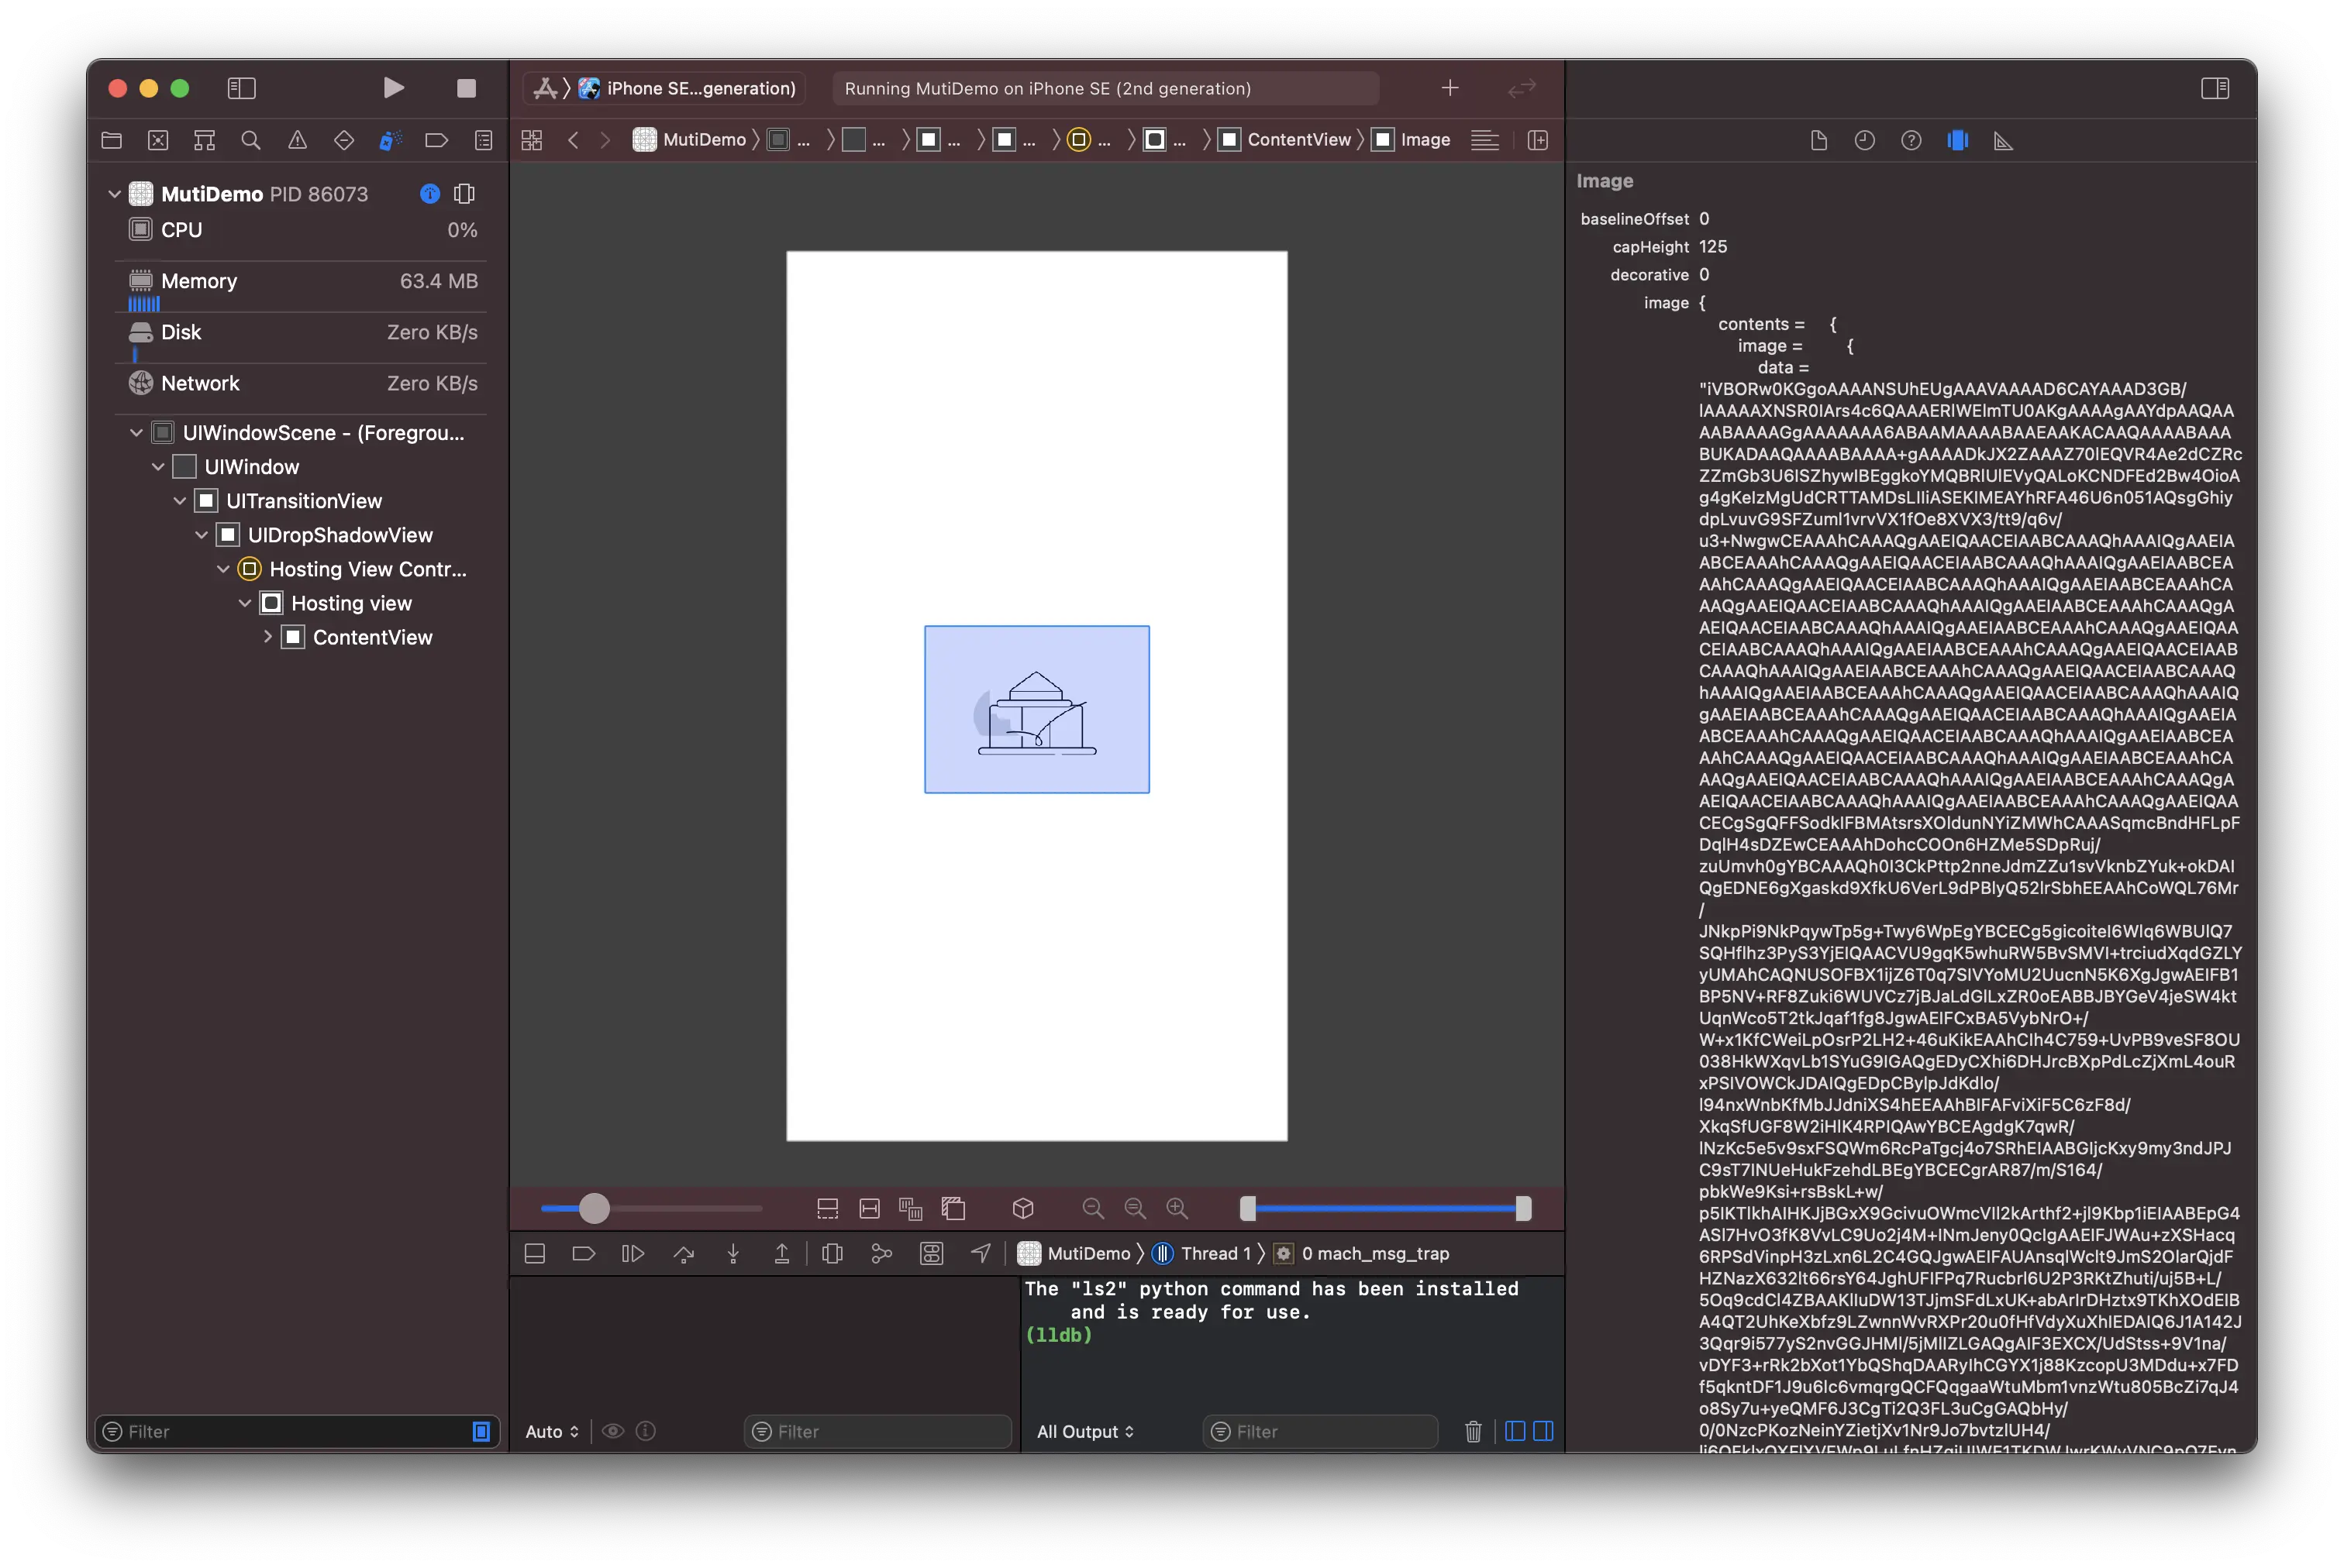Select Thread 1 in debug bar
The height and width of the screenshot is (1568, 2344).
click(1215, 1253)
